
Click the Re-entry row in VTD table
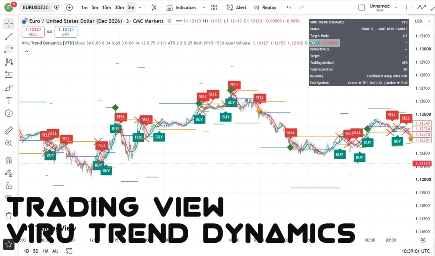click(x=359, y=76)
